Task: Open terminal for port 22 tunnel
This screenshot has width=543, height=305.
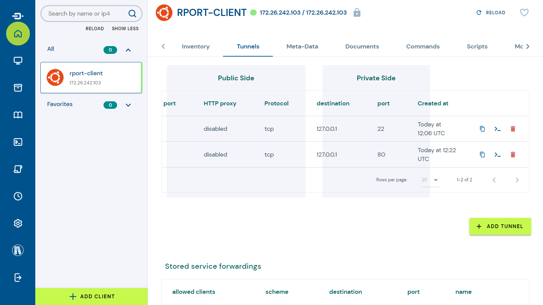Action: pos(498,129)
